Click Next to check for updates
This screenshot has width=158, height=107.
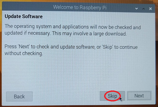tap(139, 96)
